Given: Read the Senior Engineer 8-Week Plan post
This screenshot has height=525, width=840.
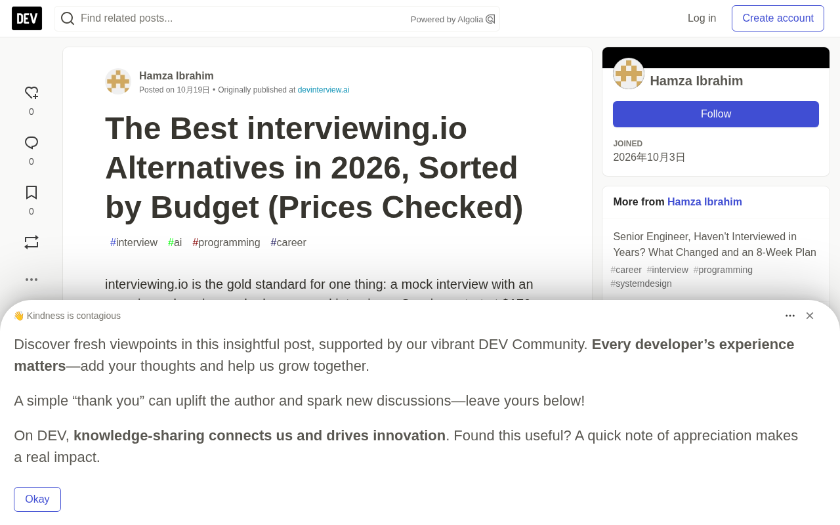Looking at the screenshot, I should pos(715,245).
